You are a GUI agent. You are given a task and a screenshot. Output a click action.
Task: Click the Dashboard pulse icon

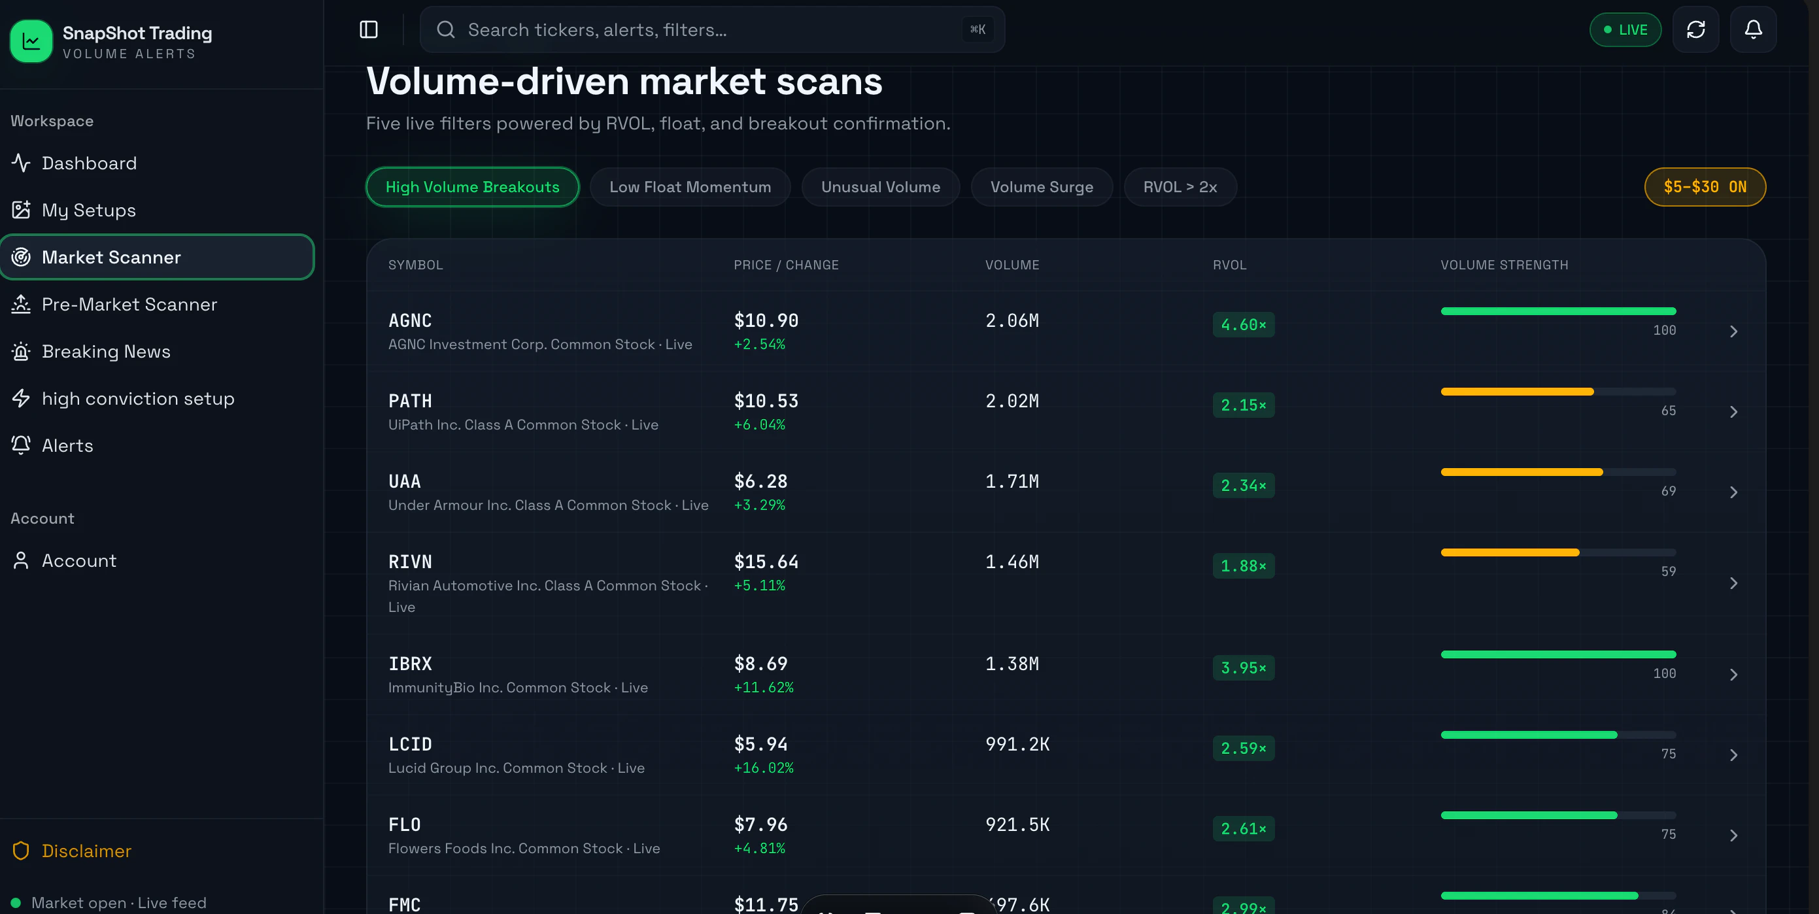click(21, 163)
